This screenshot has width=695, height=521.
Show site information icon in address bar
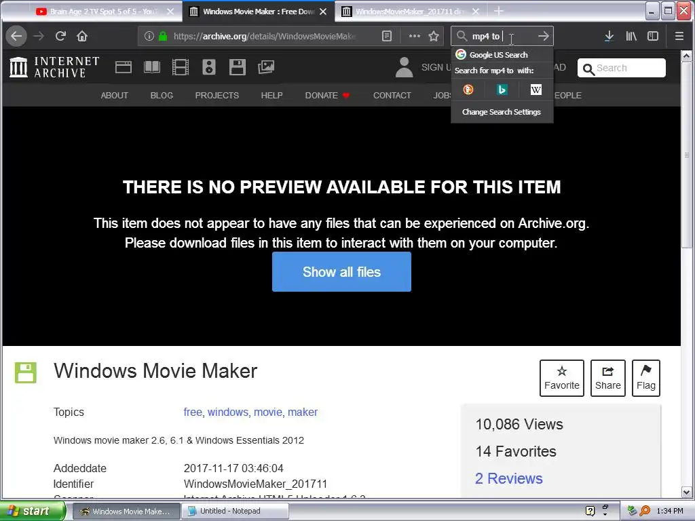(x=149, y=36)
